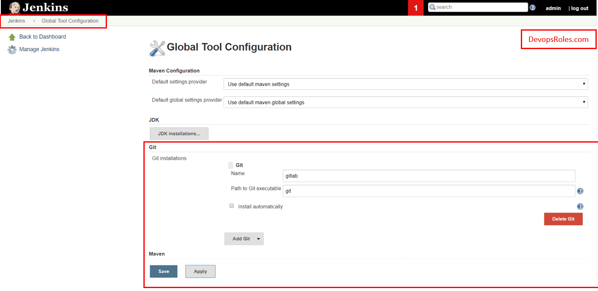Click the log out link
Screen dimensions: 598x291
point(579,8)
